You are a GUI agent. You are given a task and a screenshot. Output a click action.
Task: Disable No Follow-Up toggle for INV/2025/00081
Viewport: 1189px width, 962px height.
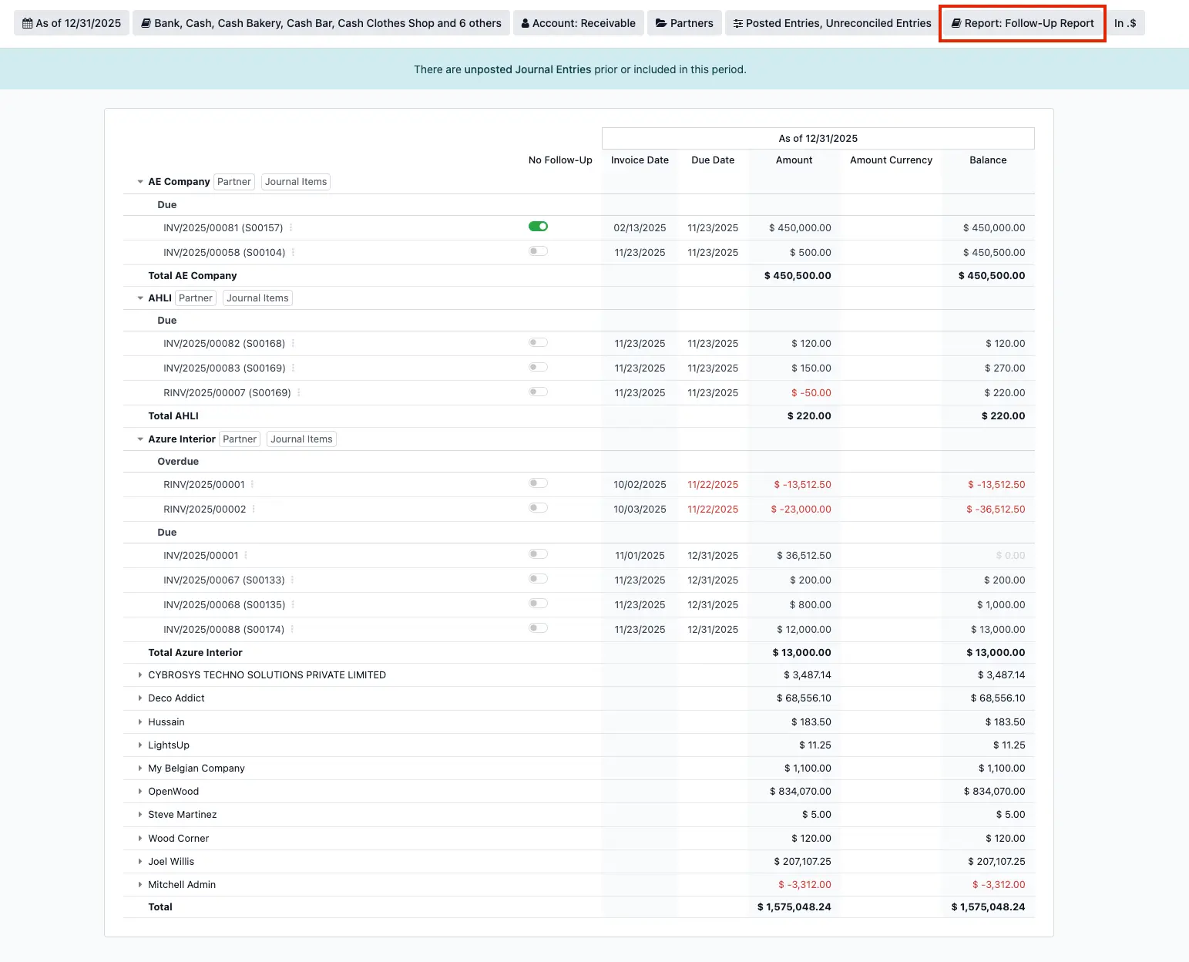click(538, 226)
